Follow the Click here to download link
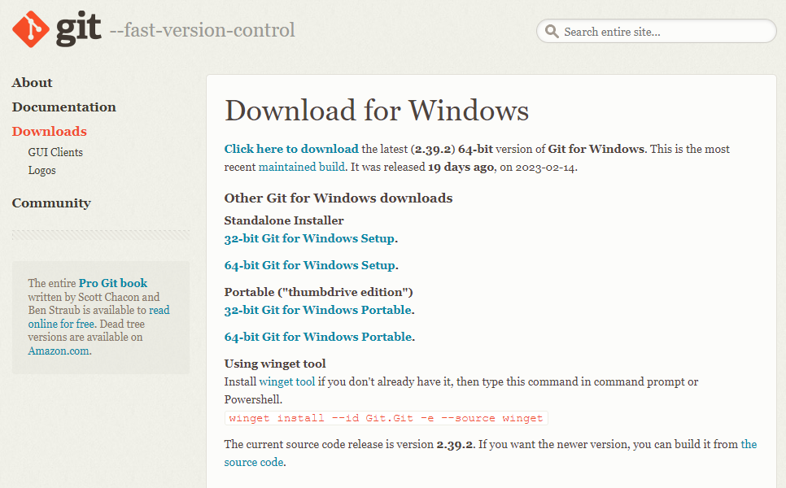This screenshot has width=786, height=488. [x=291, y=149]
